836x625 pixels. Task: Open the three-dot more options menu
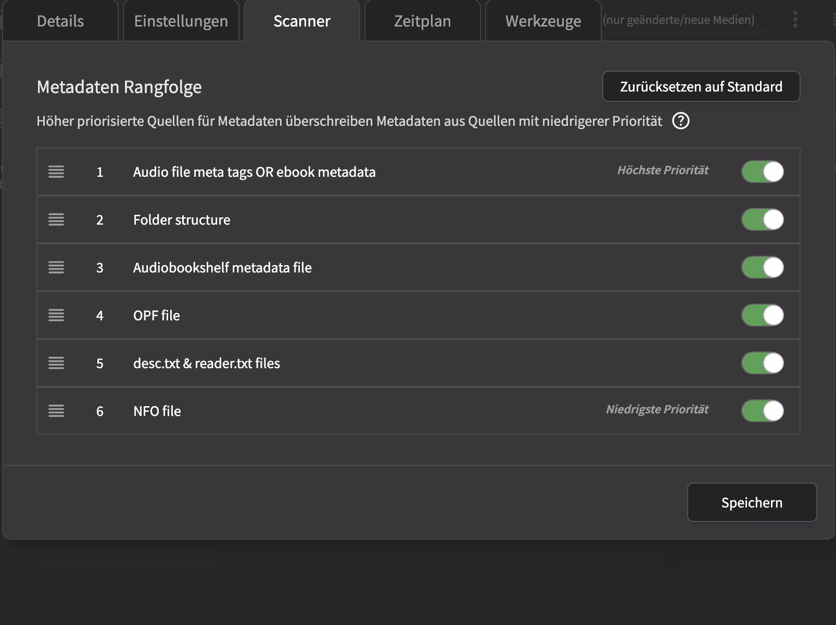click(x=795, y=20)
